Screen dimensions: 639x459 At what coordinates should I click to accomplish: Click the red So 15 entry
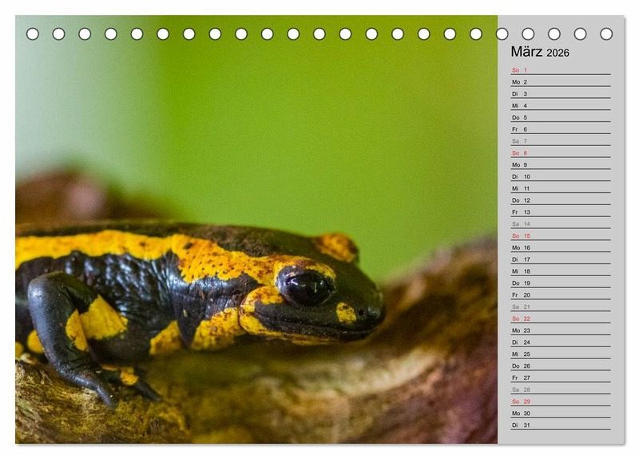pyautogui.click(x=559, y=236)
